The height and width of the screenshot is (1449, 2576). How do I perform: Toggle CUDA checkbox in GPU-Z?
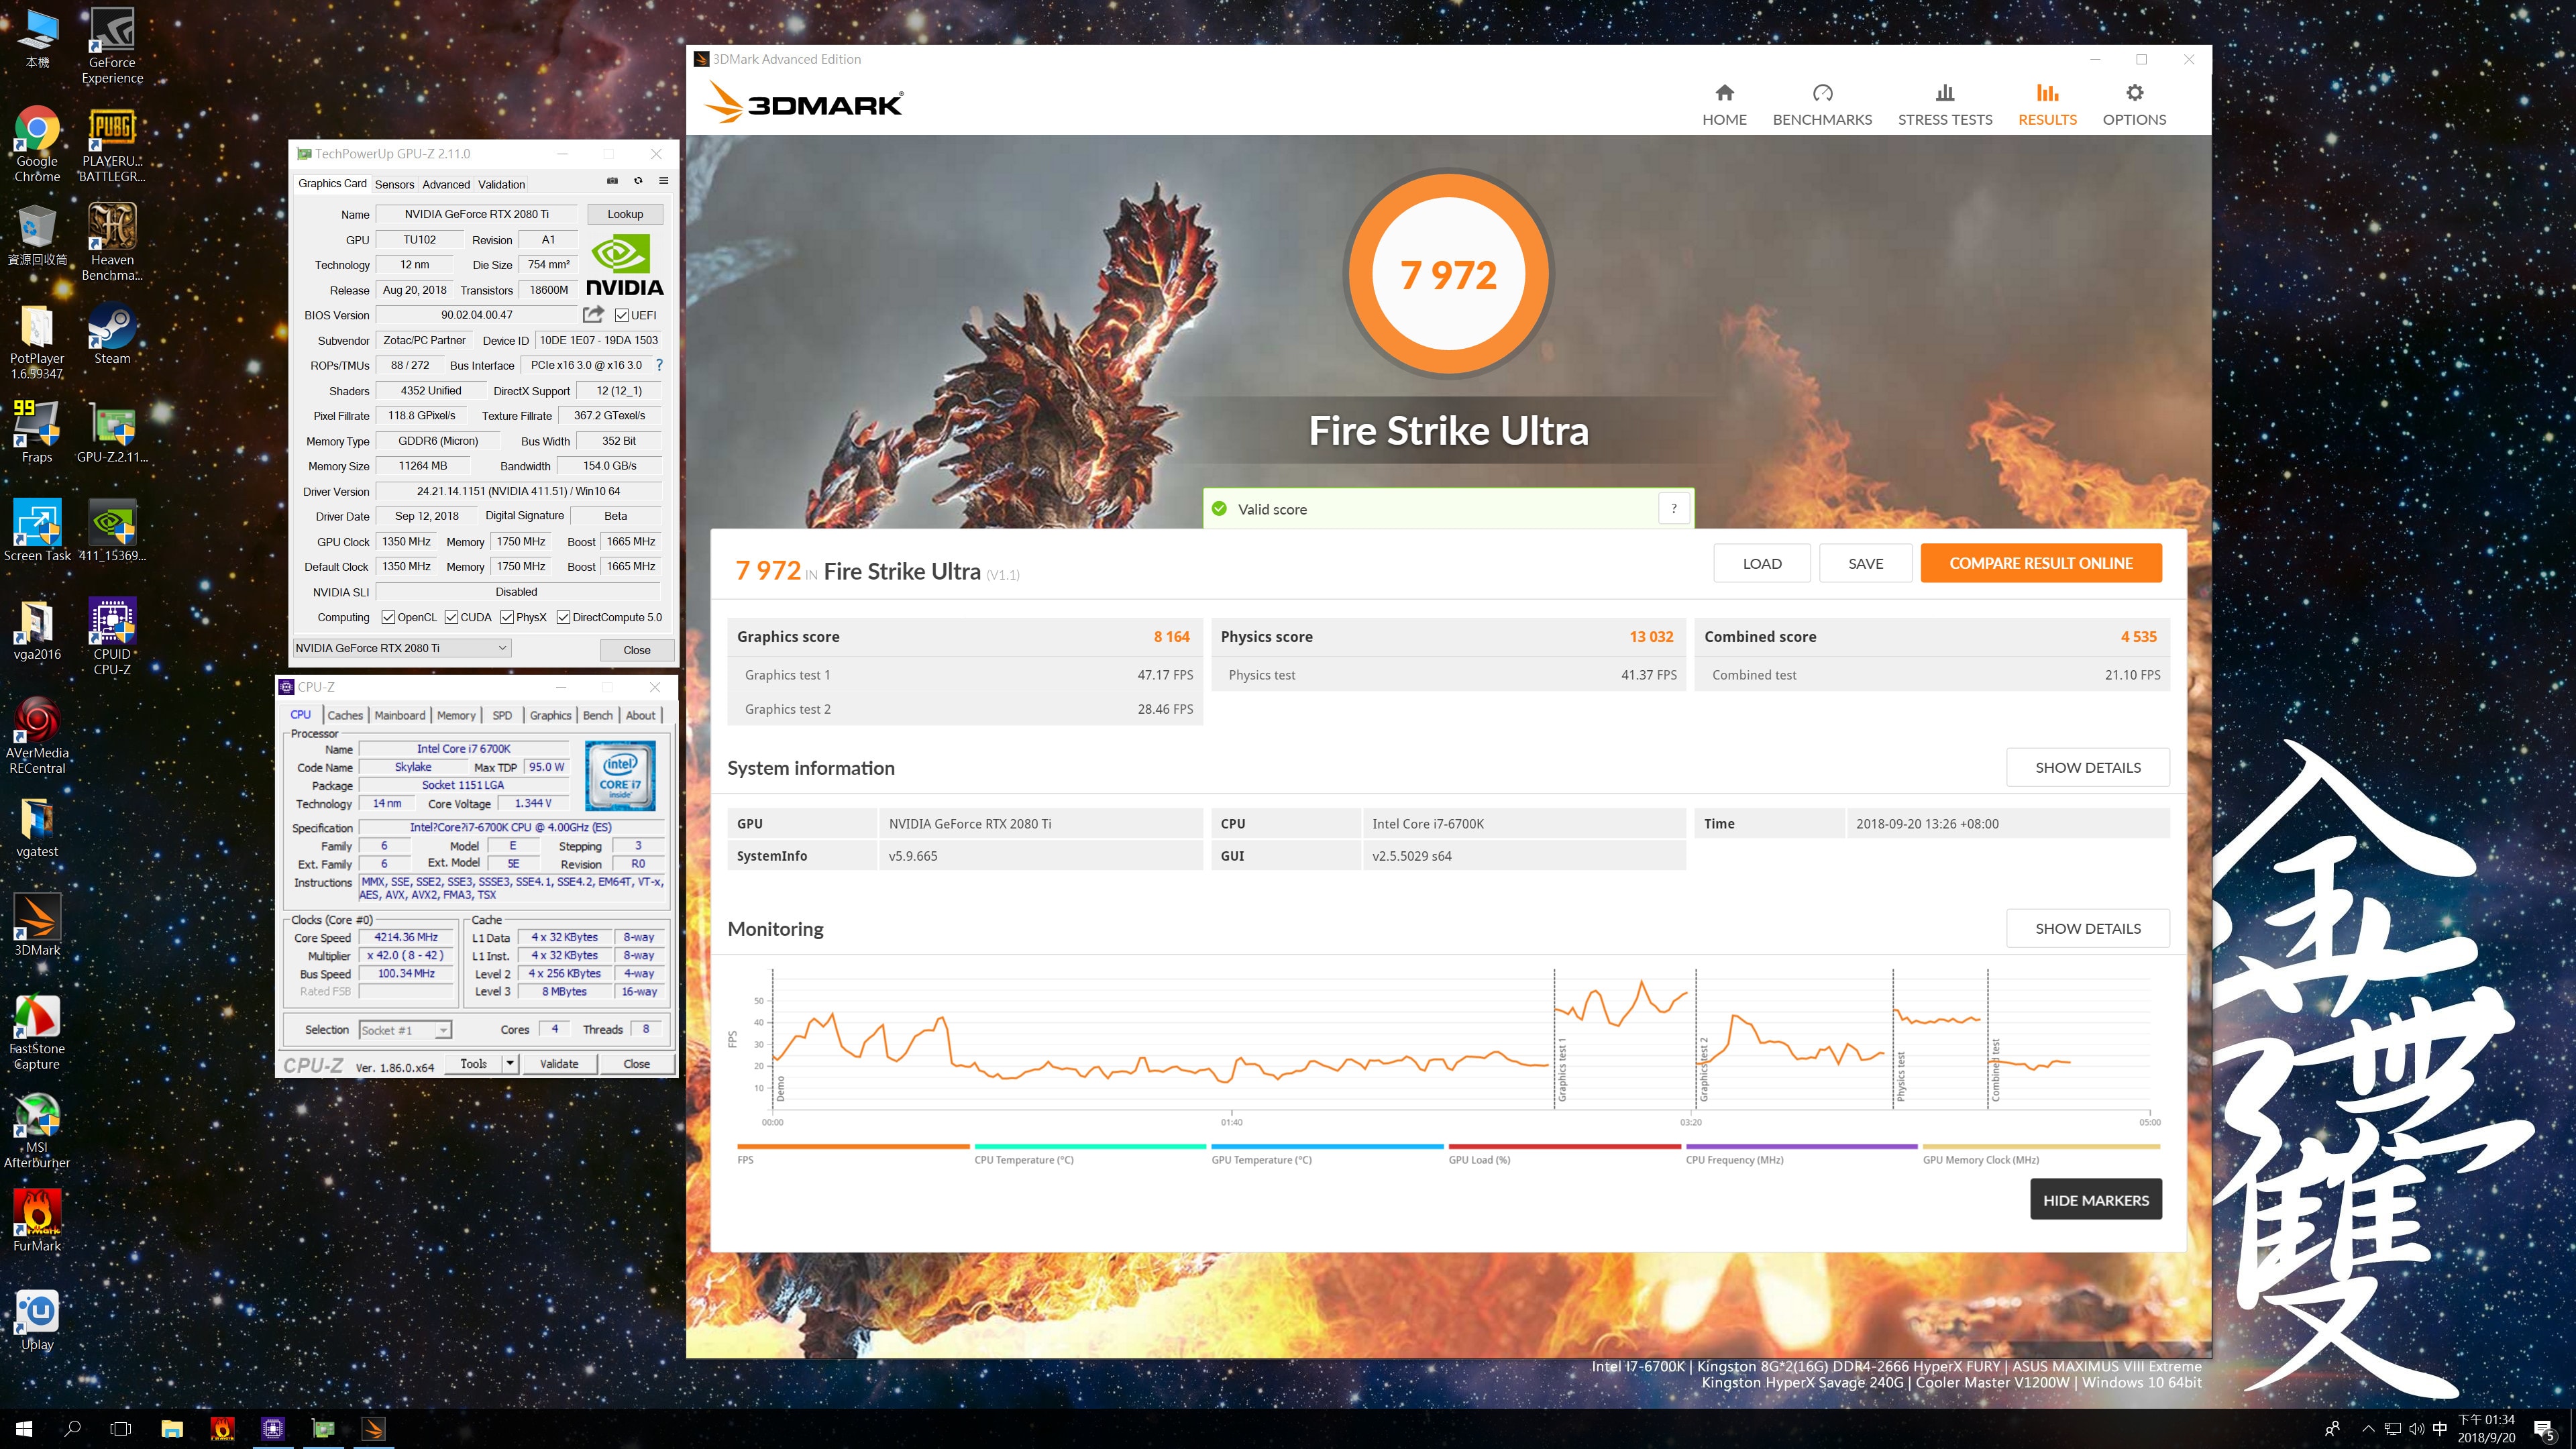click(452, 617)
